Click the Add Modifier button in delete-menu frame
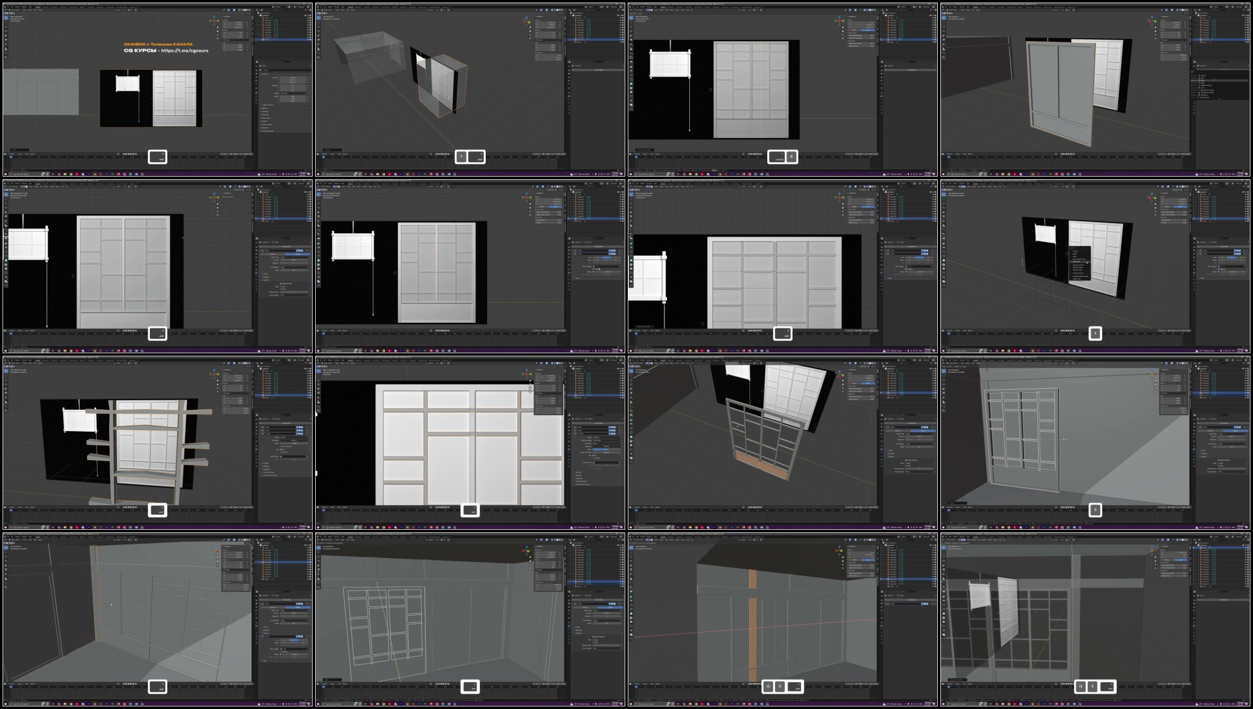The height and width of the screenshot is (709, 1253). [x=1224, y=246]
